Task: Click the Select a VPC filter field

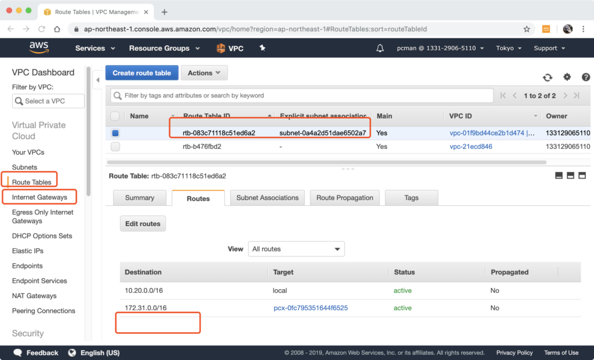Action: pos(48,101)
